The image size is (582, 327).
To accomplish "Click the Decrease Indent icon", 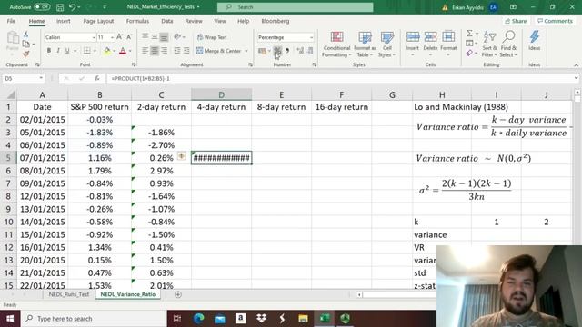I will [x=177, y=51].
